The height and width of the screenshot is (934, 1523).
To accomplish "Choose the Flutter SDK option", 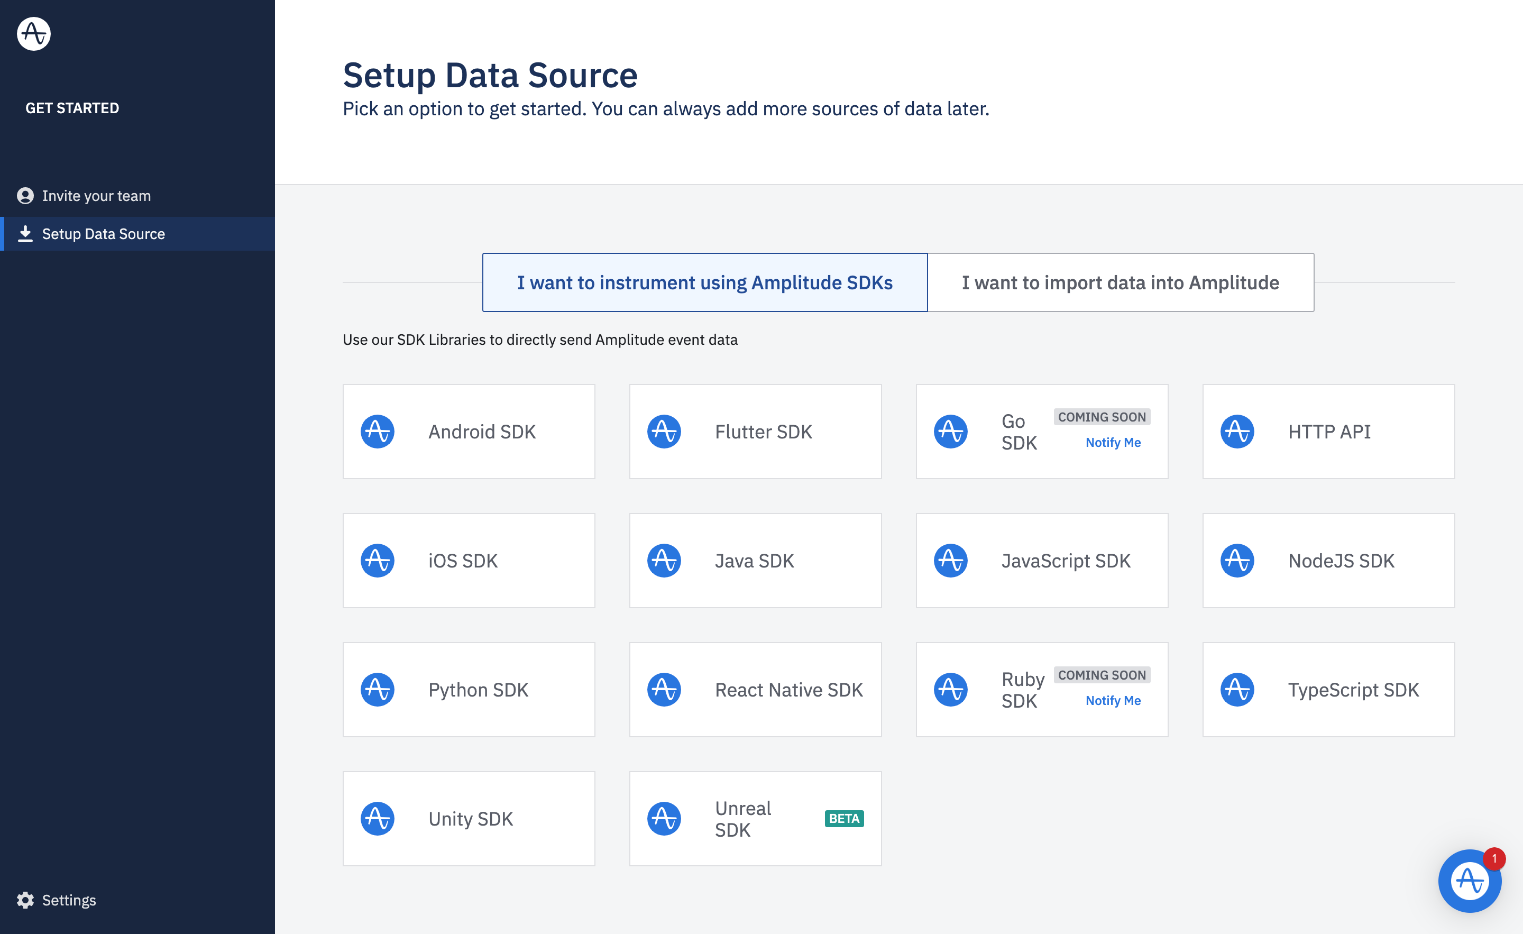I will (755, 432).
